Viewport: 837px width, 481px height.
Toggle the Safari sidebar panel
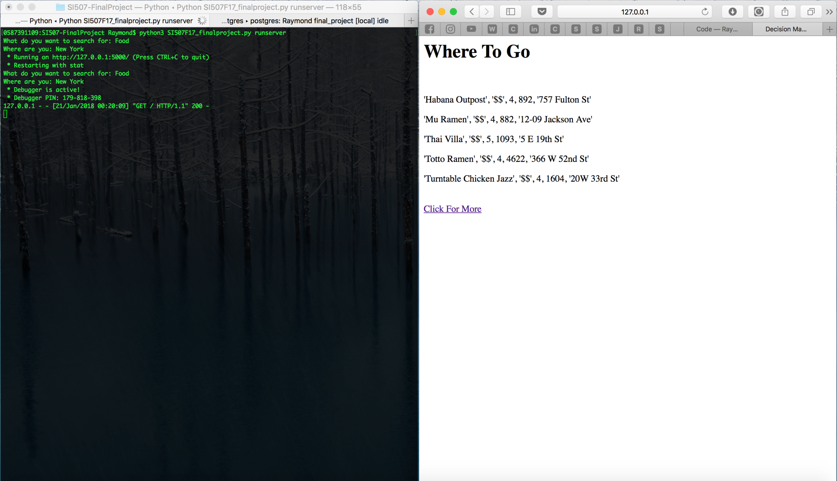510,12
